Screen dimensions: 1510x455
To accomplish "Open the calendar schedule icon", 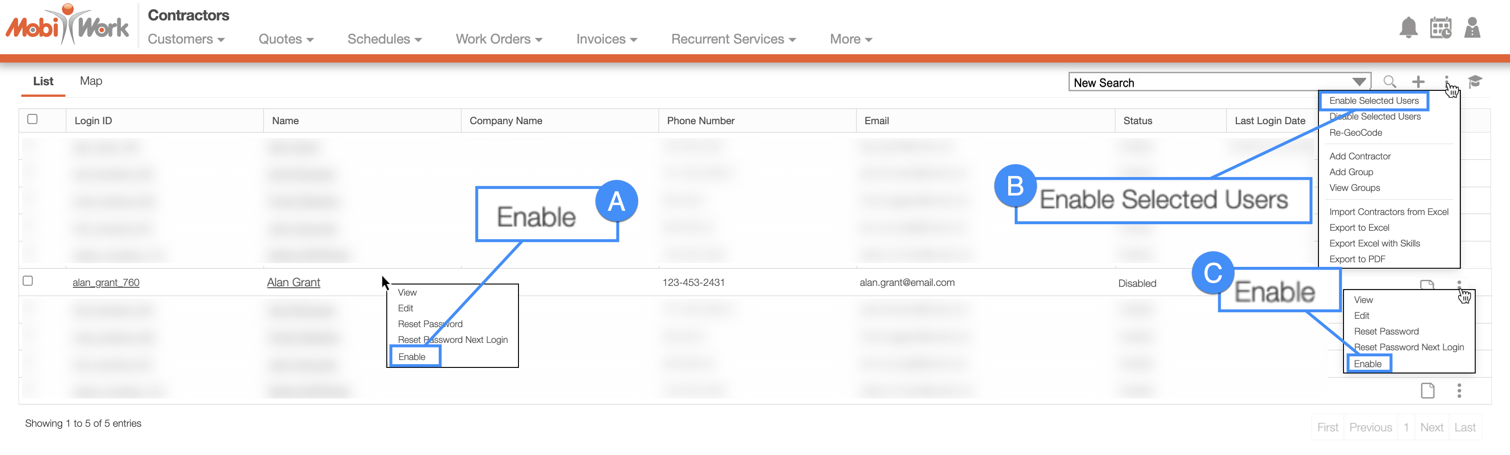I will coord(1440,28).
